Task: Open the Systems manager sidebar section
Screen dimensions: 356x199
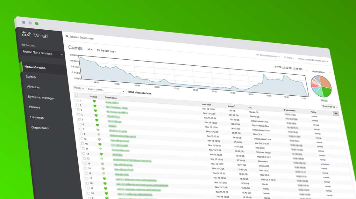Action: (41, 98)
